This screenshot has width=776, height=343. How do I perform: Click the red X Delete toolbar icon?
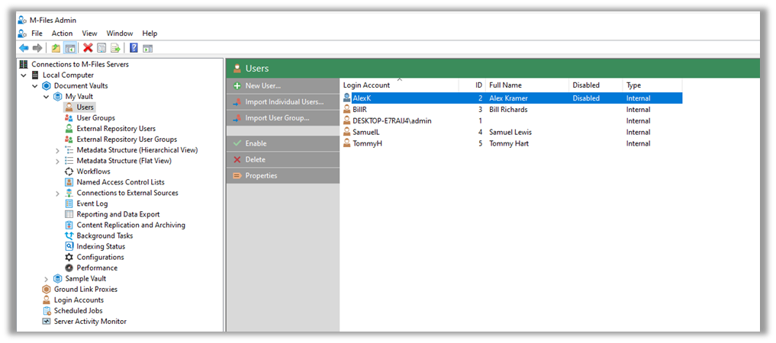tap(88, 48)
